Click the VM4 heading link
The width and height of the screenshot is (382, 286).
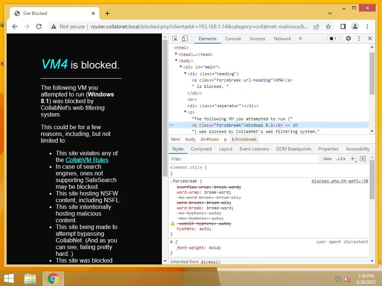54,64
